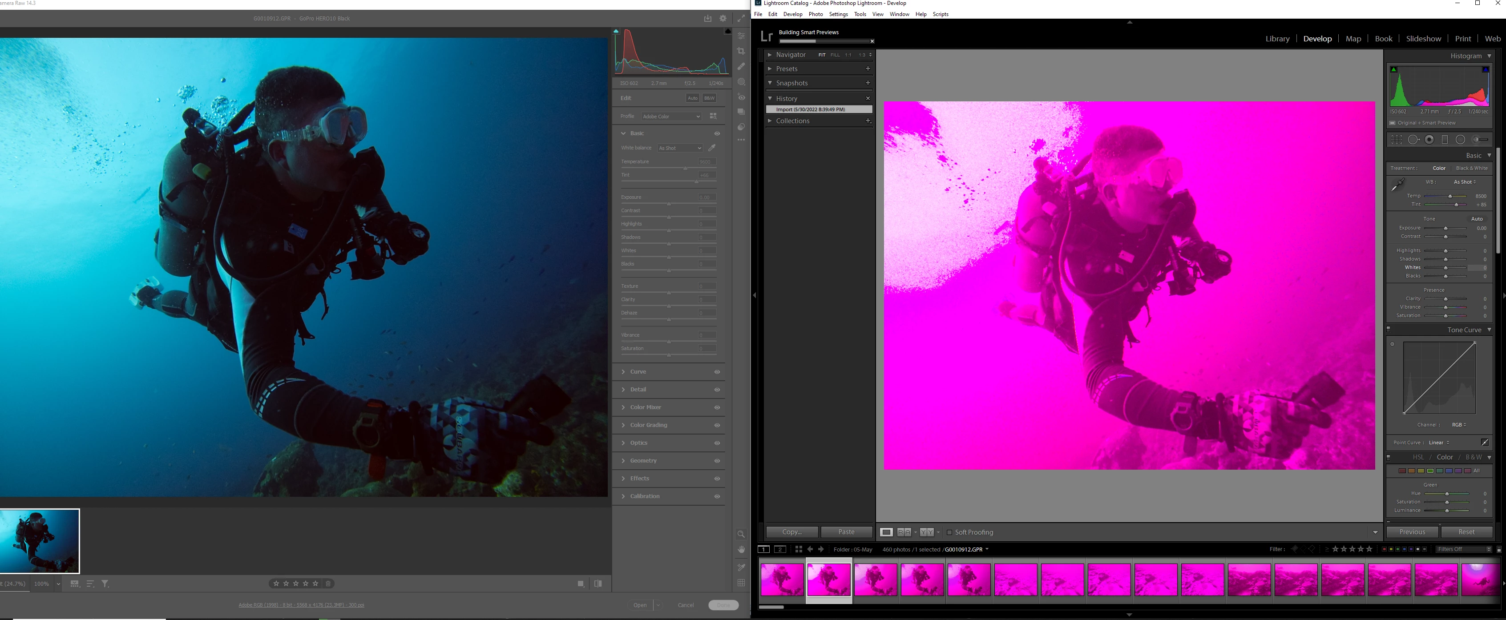
Task: Select Lightroom red eye correction tool
Action: coord(1429,140)
